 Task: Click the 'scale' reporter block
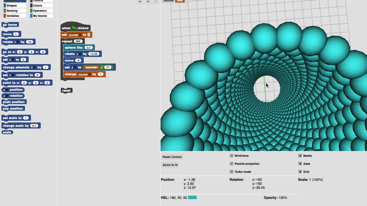7,132
